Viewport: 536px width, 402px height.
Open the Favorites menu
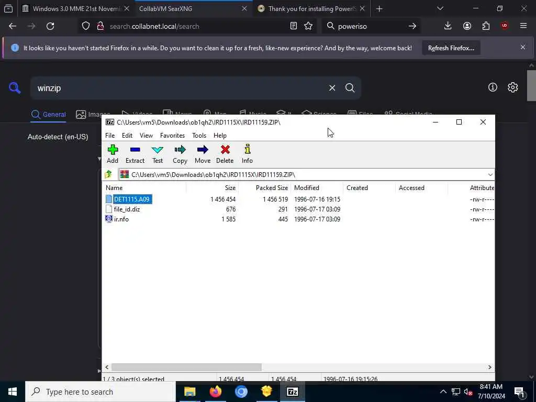172,136
